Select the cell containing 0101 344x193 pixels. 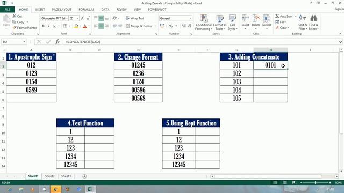(270, 65)
